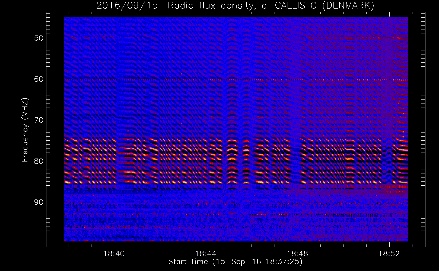Click the 80 MHz frequency tick label
Image resolution: width=439 pixels, height=271 pixels.
tap(39, 161)
